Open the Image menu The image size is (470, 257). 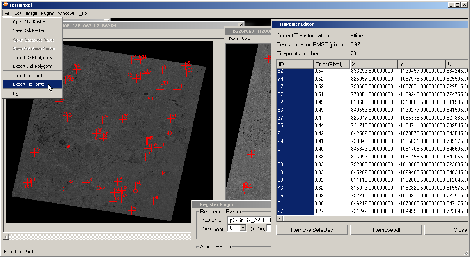pos(31,13)
